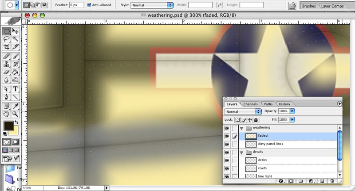Select the Zoom magnifier tool

click(x=15, y=114)
